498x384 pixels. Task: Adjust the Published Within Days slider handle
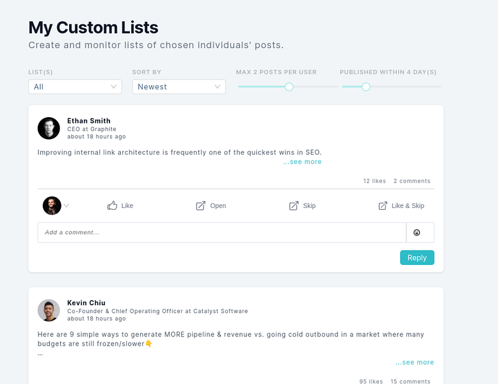click(x=366, y=86)
